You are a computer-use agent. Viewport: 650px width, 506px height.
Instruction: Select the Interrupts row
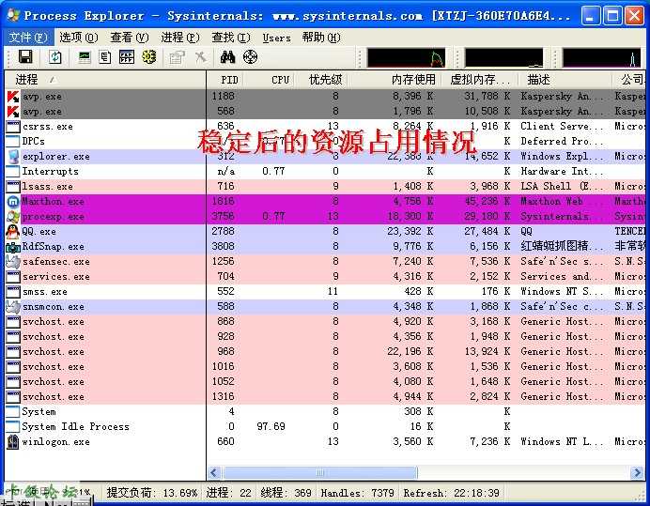pyautogui.click(x=325, y=172)
